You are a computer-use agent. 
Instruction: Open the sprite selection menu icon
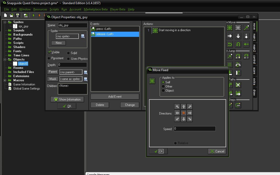click(x=83, y=36)
